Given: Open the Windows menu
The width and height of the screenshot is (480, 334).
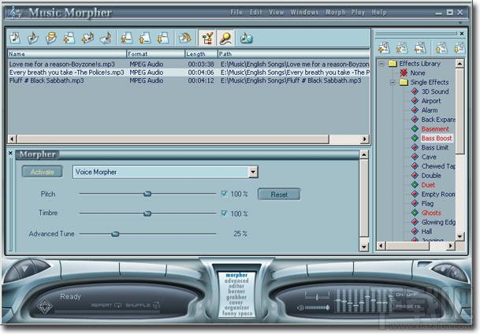Looking at the screenshot, I should tap(304, 13).
